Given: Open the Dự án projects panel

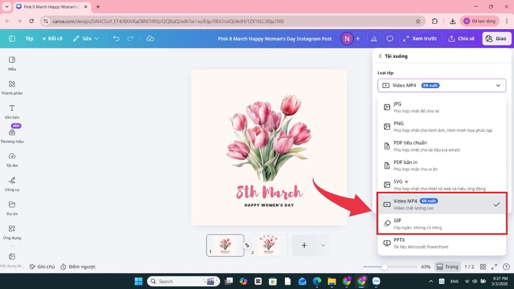Looking at the screenshot, I should click(x=12, y=208).
